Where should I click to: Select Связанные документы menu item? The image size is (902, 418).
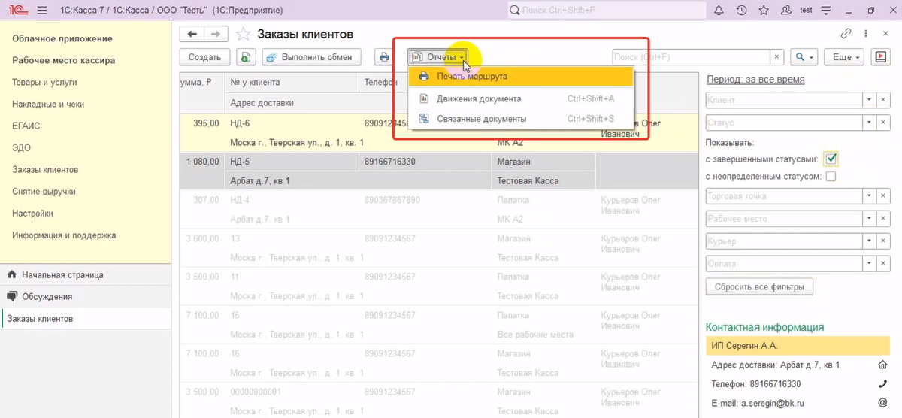521,119
